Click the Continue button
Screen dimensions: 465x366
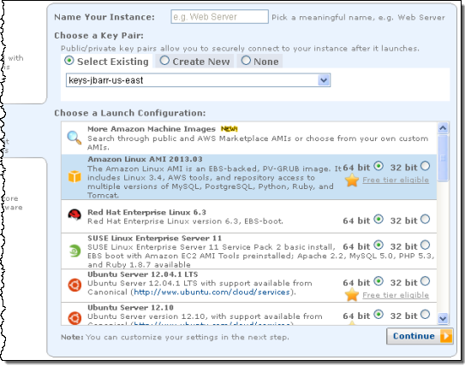(x=420, y=336)
